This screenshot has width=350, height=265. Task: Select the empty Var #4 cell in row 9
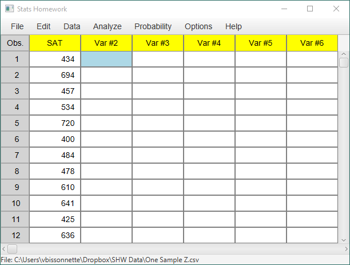click(x=209, y=187)
